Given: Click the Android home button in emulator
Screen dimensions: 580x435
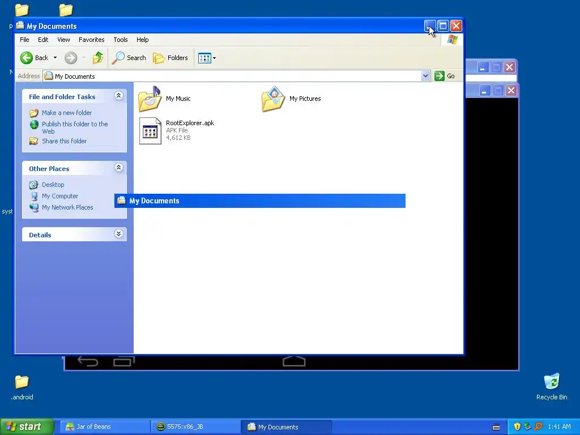Looking at the screenshot, I should point(294,361).
